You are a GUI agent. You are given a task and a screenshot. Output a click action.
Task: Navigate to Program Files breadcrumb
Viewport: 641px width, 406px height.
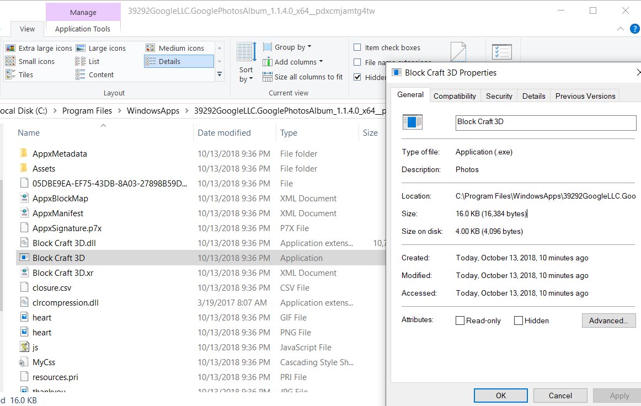[x=87, y=111]
